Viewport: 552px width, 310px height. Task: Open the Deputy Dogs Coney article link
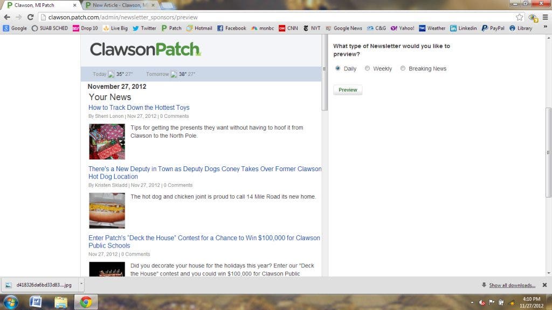[x=205, y=173]
